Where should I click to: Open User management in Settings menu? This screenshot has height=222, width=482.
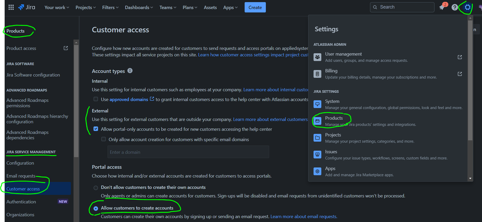tap(388, 57)
